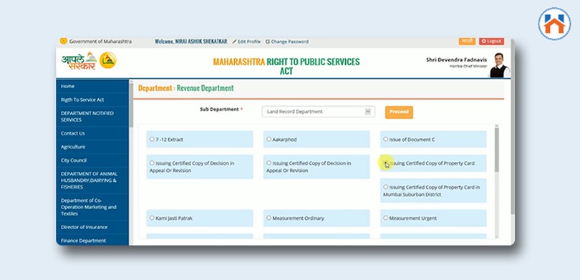Select the Measurement Urgent radio button
The width and height of the screenshot is (580, 280).
385,218
